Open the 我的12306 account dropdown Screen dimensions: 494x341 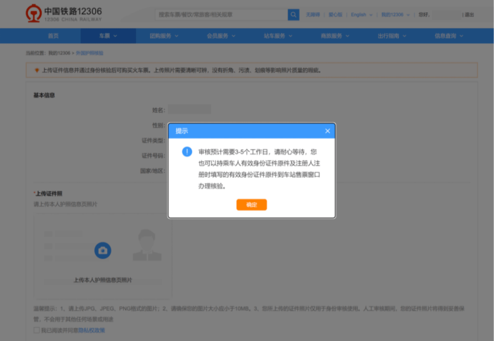point(395,15)
